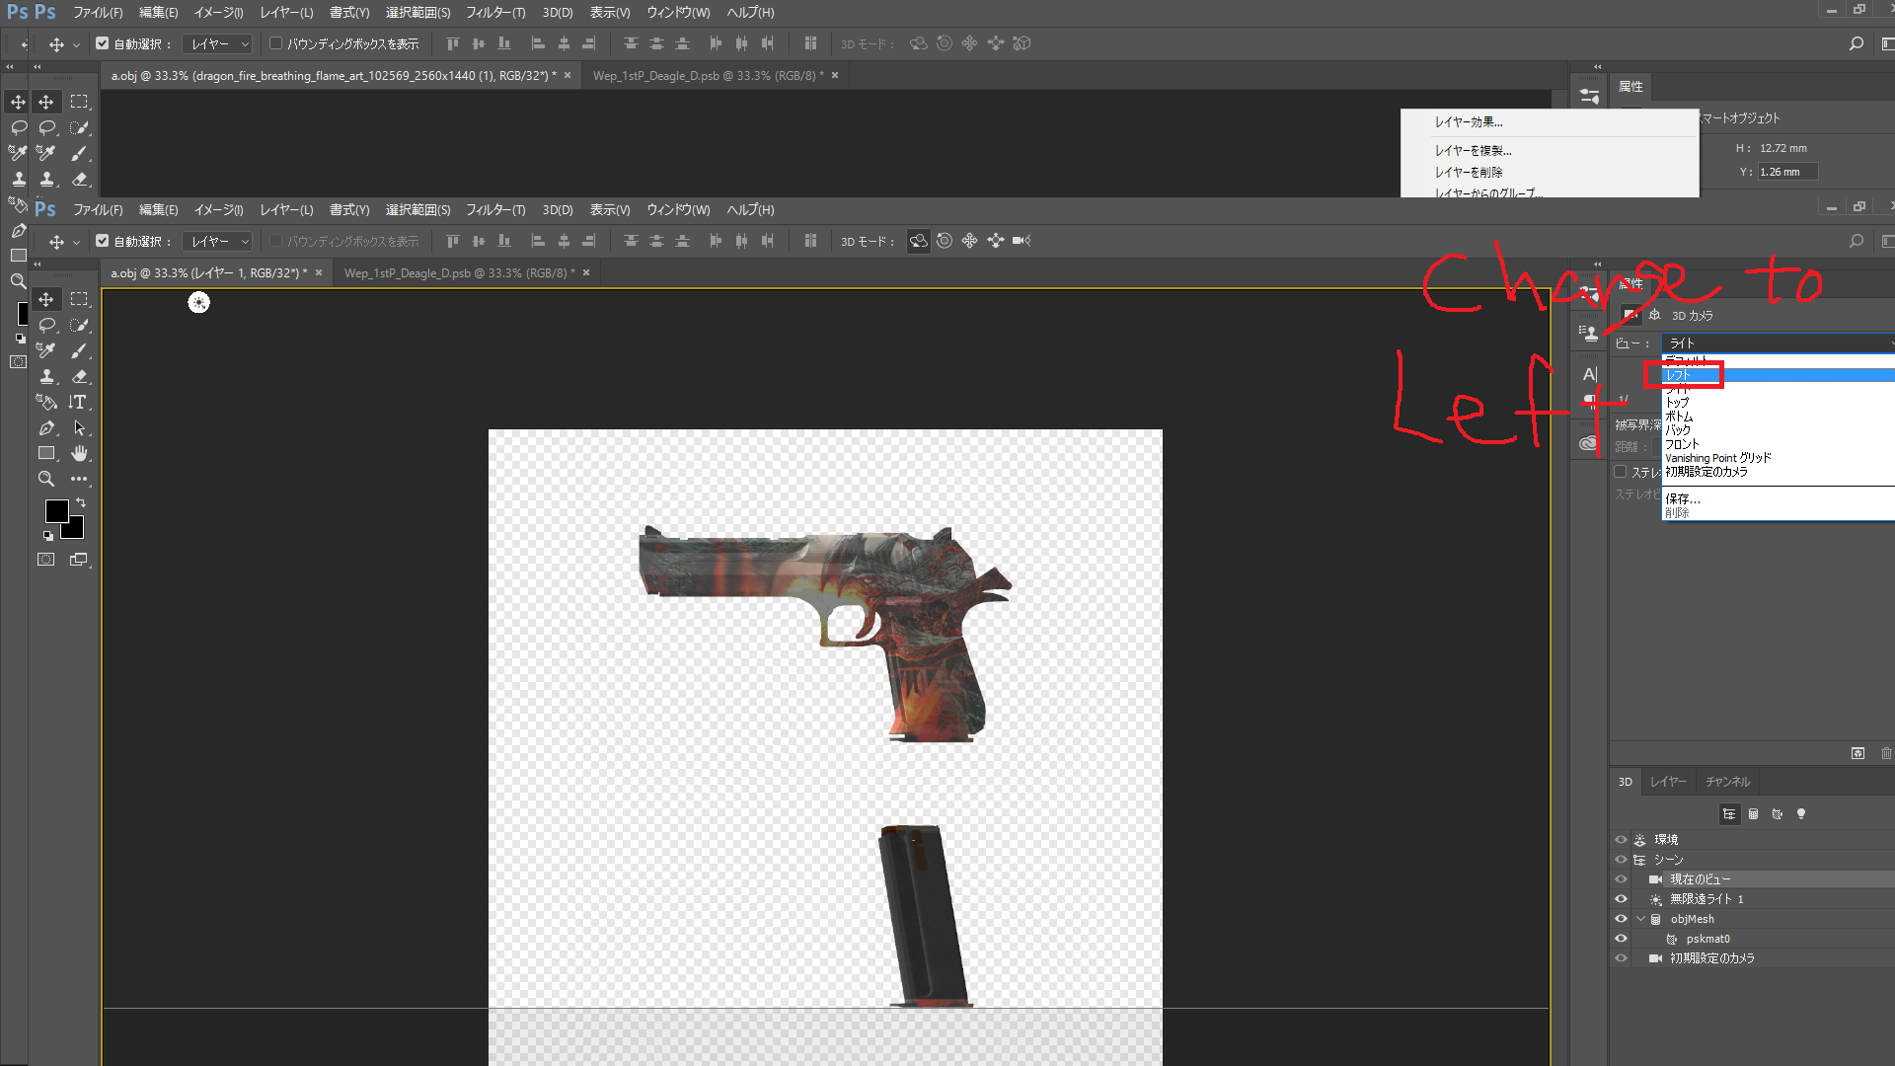Select the Pen tool in the toolbox
The height and width of the screenshot is (1066, 1895).
click(x=46, y=427)
